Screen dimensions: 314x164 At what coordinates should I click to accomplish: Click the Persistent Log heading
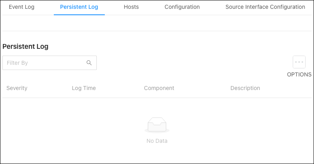point(25,46)
